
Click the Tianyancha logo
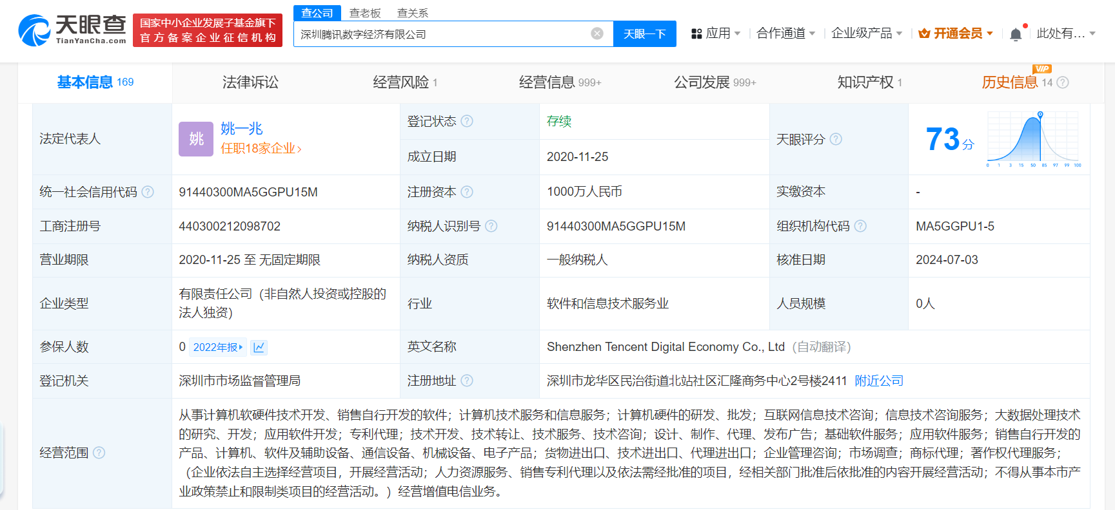72,30
